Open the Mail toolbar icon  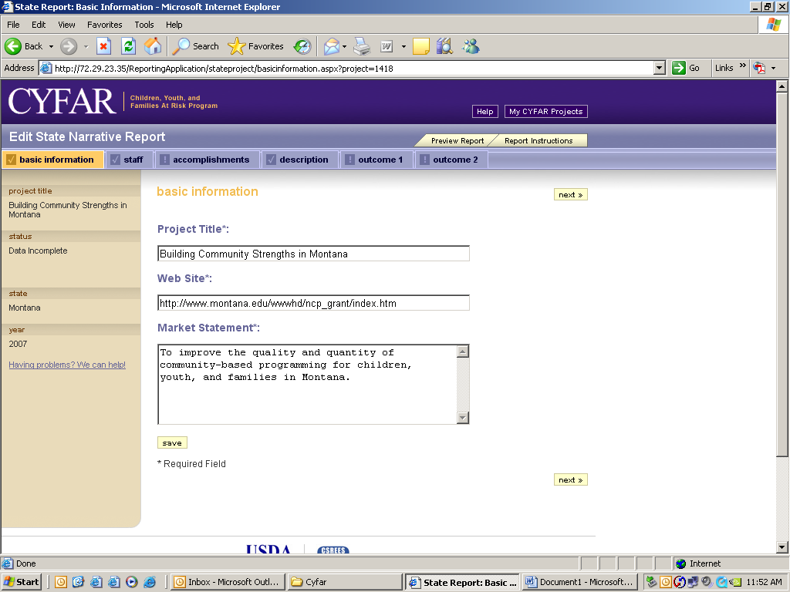pyautogui.click(x=331, y=46)
